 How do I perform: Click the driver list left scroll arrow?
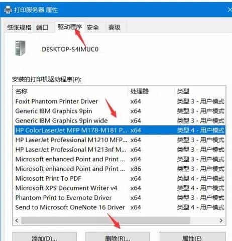(x=17, y=220)
